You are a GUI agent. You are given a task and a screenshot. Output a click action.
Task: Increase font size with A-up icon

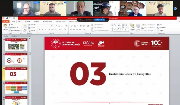[x=59, y=26]
